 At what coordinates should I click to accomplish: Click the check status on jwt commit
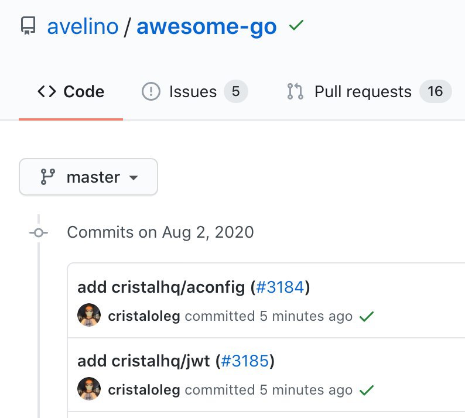click(367, 390)
